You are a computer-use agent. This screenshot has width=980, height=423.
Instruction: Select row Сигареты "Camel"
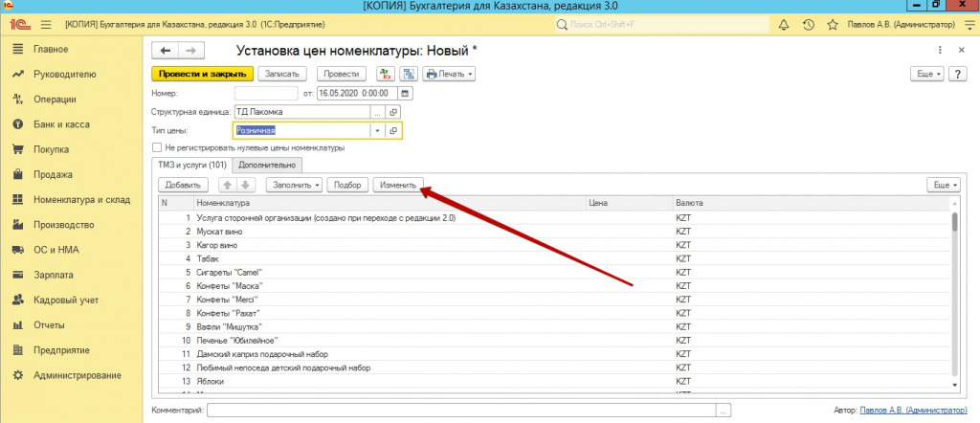(554, 273)
